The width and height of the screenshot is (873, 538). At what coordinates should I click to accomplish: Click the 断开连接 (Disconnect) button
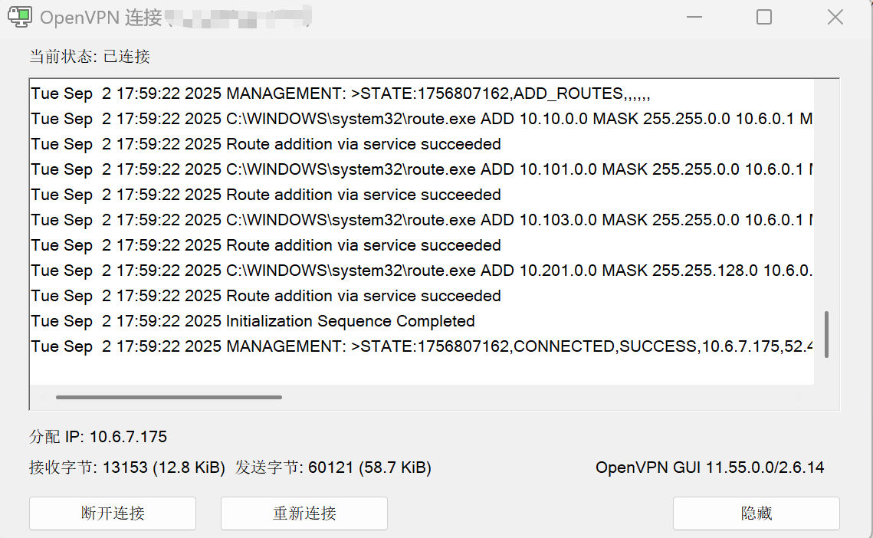pyautogui.click(x=113, y=513)
